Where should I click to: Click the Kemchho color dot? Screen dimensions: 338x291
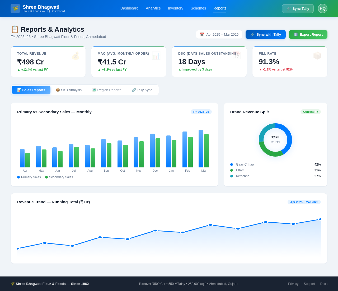(x=232, y=176)
